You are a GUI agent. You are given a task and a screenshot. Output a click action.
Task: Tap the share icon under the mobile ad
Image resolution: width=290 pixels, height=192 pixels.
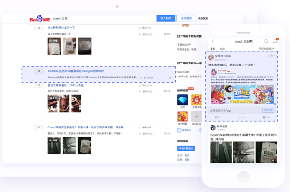[x=217, y=117]
